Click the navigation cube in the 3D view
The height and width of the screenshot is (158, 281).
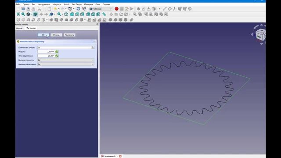(x=260, y=34)
